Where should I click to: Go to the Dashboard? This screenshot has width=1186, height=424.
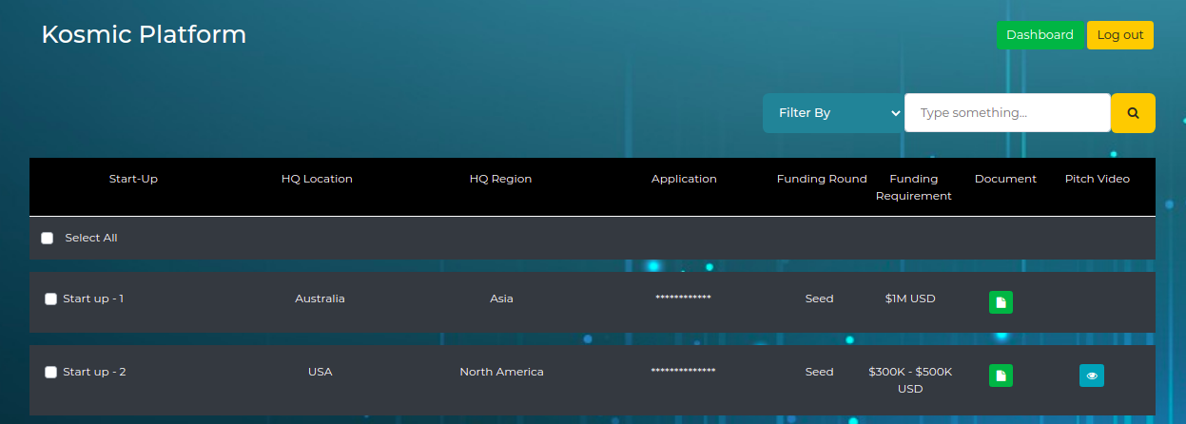click(1040, 35)
